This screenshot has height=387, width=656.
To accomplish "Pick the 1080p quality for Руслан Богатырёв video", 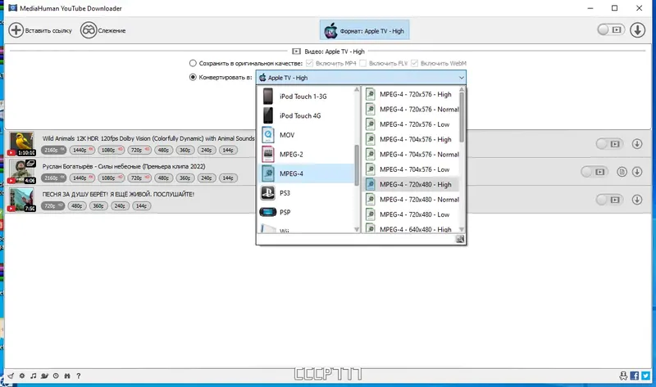I will 111,178.
